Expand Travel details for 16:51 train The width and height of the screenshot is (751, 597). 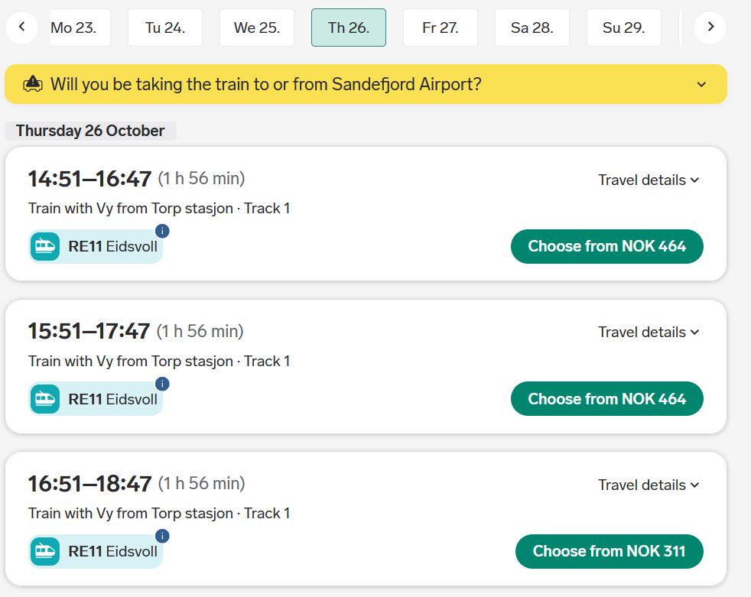pos(649,485)
